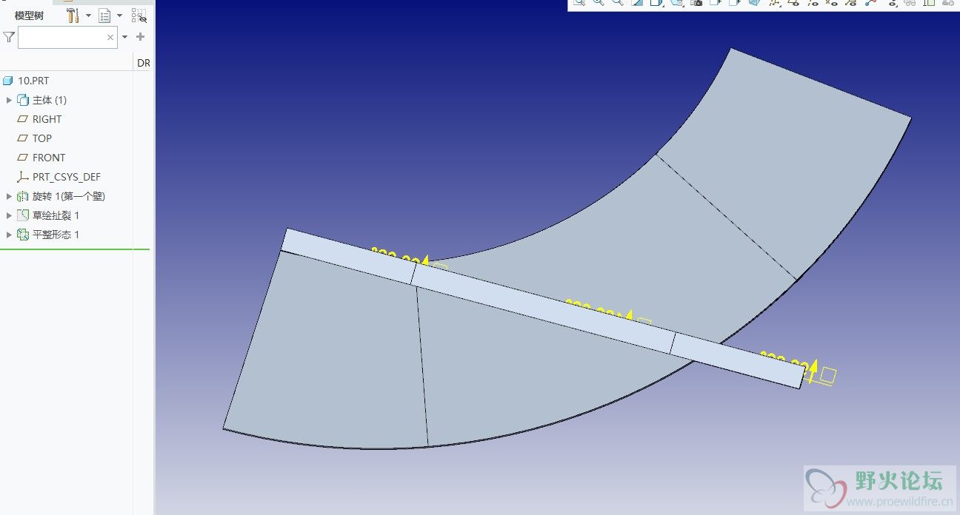Select the TOP datum plane
Viewport: 960px width, 515px height.
pos(42,138)
